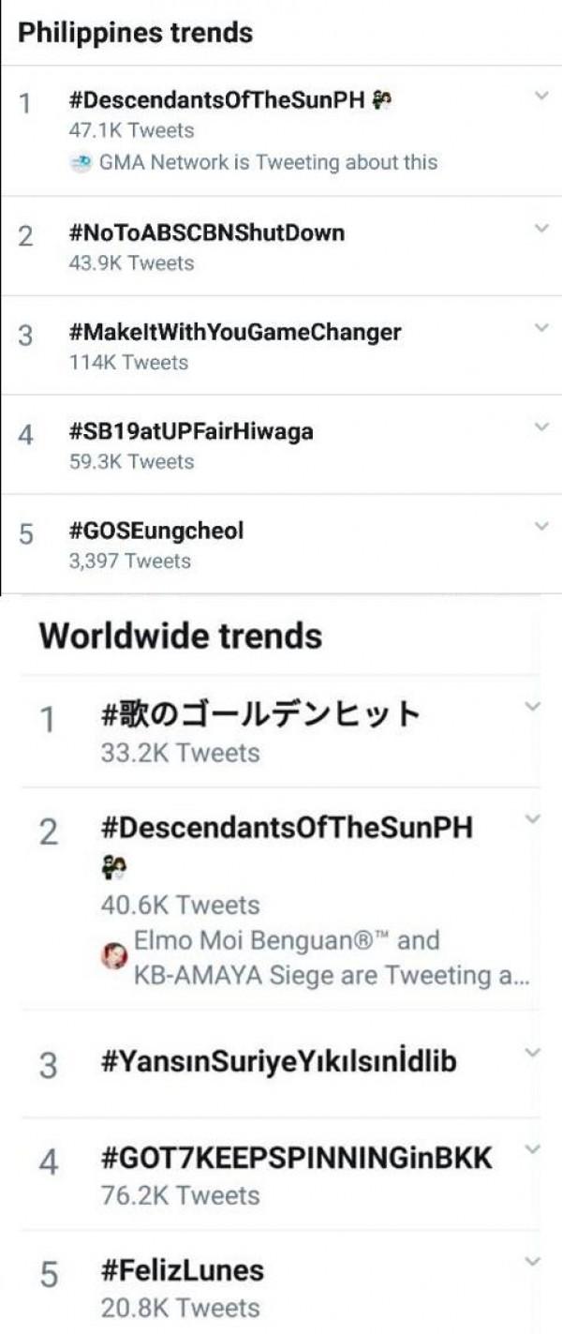Open chevron beside #GOT7KEEPSPINNINGinBKK
This screenshot has height=1334, width=562.
(532, 1148)
